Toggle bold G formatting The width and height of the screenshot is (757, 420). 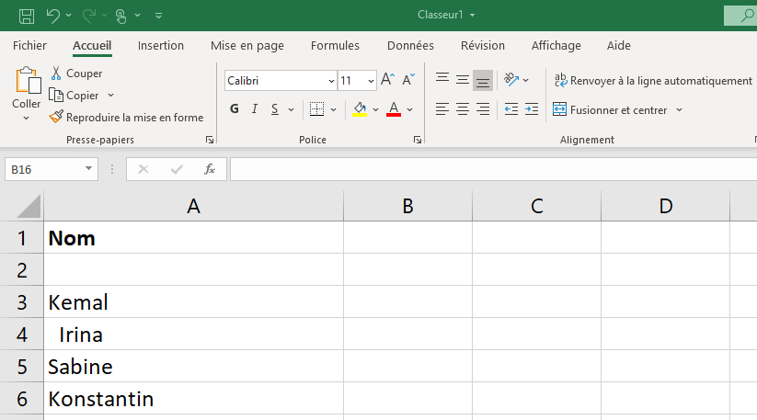(x=235, y=109)
